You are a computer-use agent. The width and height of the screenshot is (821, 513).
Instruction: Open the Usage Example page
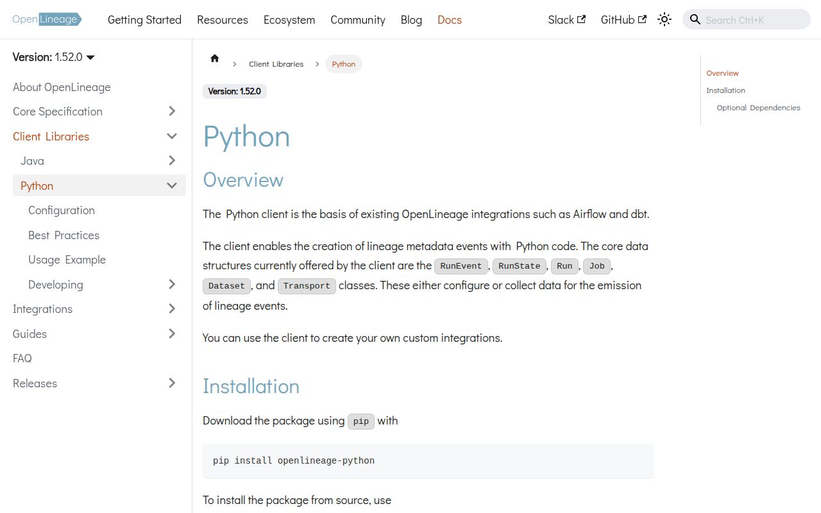[x=67, y=260]
